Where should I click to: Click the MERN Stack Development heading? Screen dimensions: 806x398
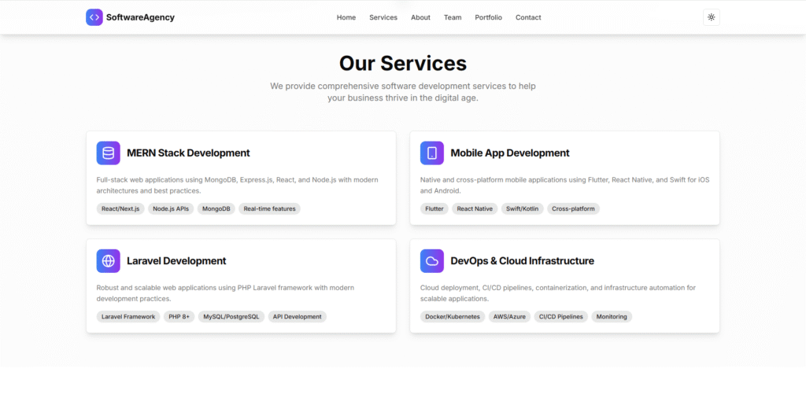coord(188,153)
